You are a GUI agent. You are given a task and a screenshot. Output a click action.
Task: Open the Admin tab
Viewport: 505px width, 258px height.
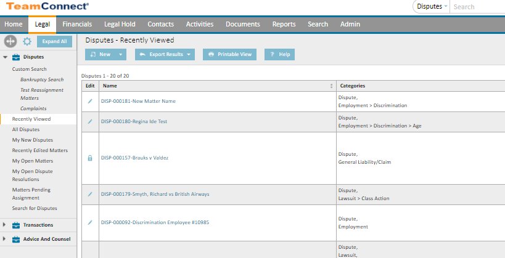[350, 25]
